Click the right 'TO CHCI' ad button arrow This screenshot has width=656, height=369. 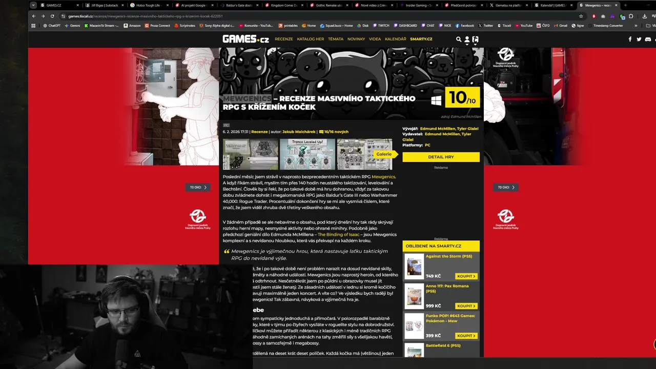514,188
